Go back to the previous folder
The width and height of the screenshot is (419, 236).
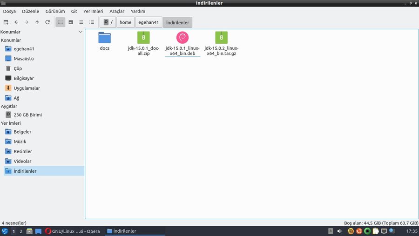[16, 22]
